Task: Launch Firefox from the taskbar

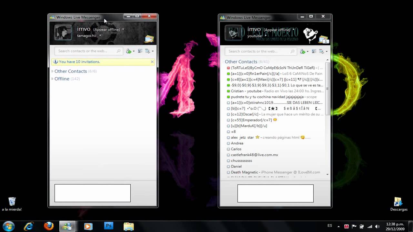Action: pos(49,226)
